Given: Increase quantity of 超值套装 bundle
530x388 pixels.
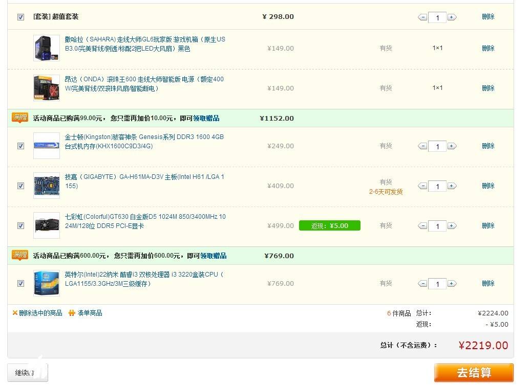Looking at the screenshot, I should point(452,17).
